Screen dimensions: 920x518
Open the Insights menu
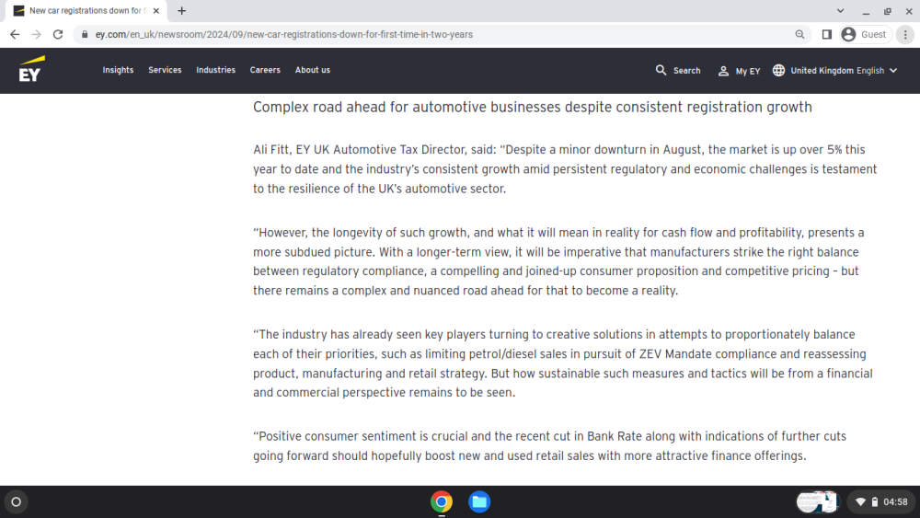point(118,70)
